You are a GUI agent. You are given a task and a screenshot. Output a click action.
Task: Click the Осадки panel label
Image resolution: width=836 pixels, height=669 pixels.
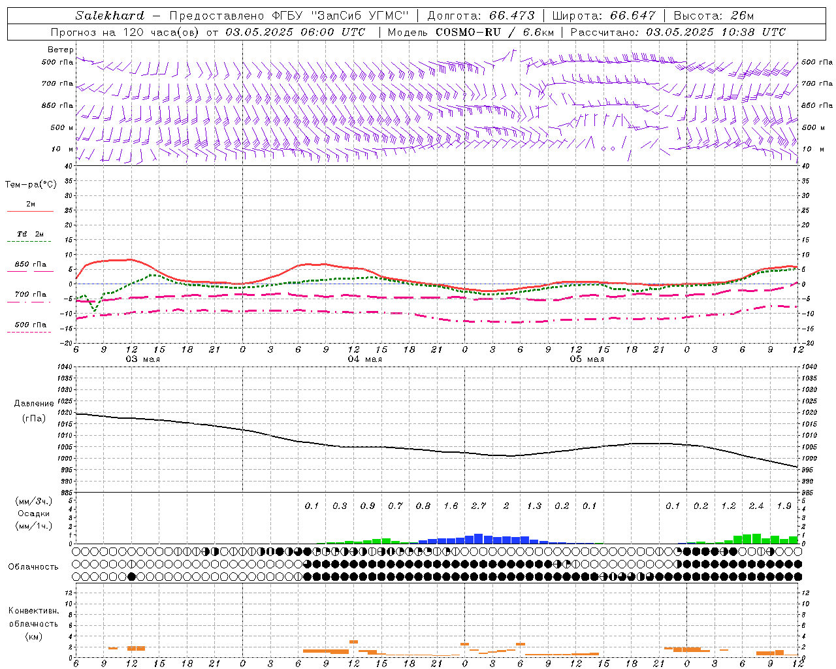(33, 514)
